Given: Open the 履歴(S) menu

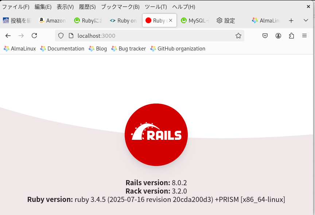Looking at the screenshot, I should pos(87,7).
